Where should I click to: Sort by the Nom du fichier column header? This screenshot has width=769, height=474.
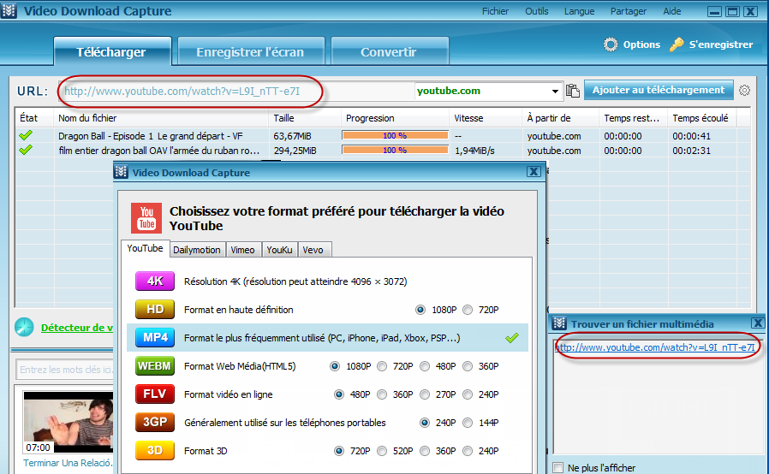tap(161, 118)
